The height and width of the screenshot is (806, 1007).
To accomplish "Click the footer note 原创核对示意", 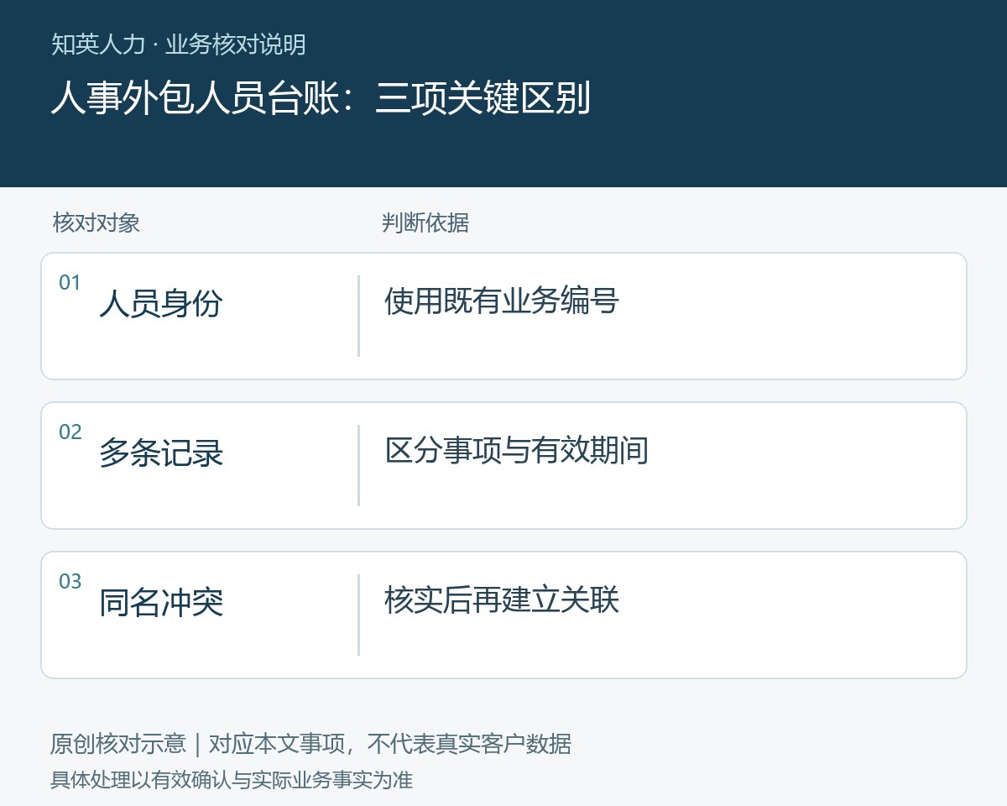I will pos(118,744).
